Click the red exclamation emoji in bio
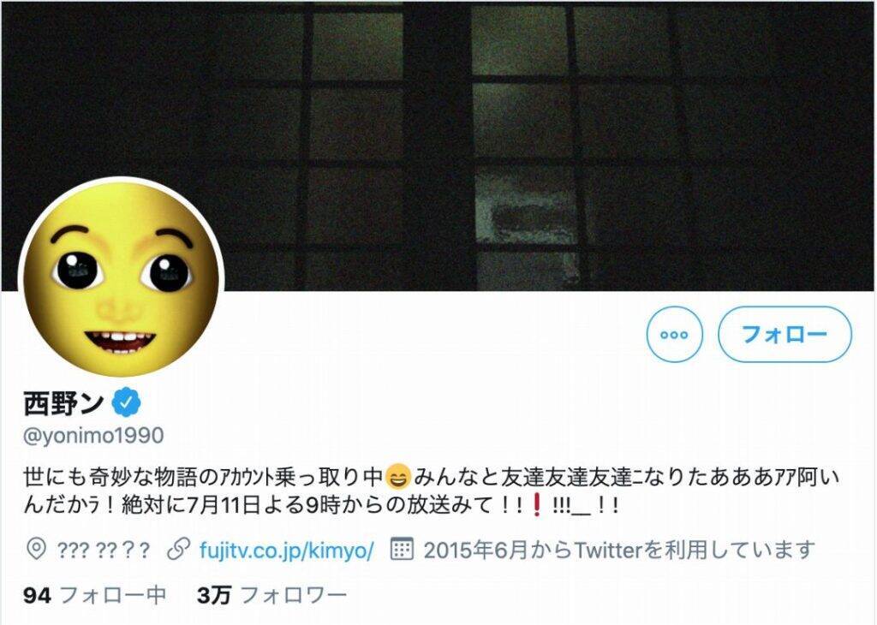 pos(536,507)
